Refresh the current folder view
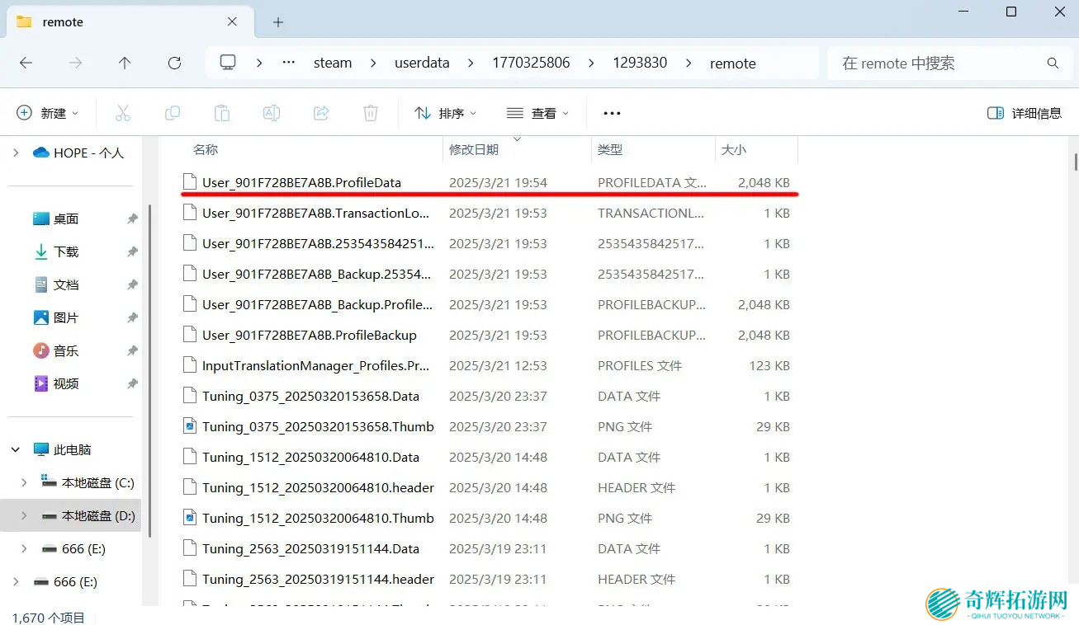Viewport: 1079px width, 625px height. (x=174, y=63)
